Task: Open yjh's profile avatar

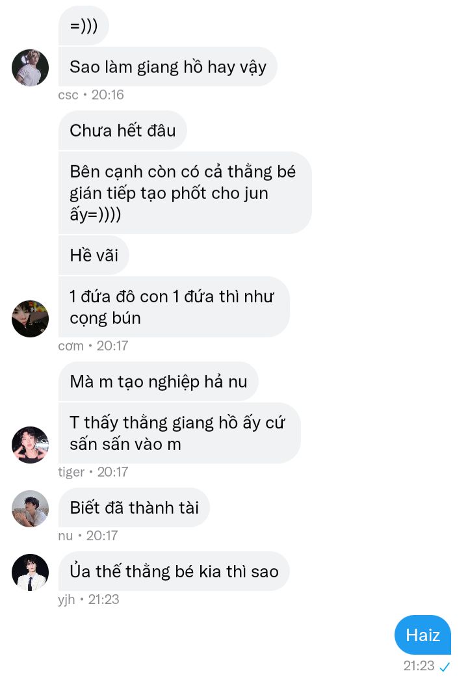Action: point(30,572)
